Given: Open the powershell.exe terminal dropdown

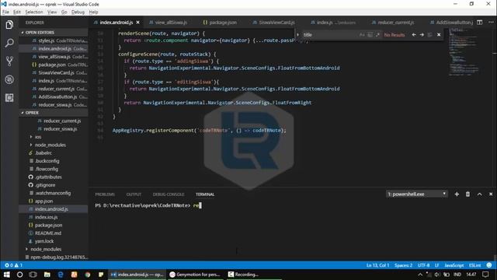Looking at the screenshot, I should pos(417,194).
